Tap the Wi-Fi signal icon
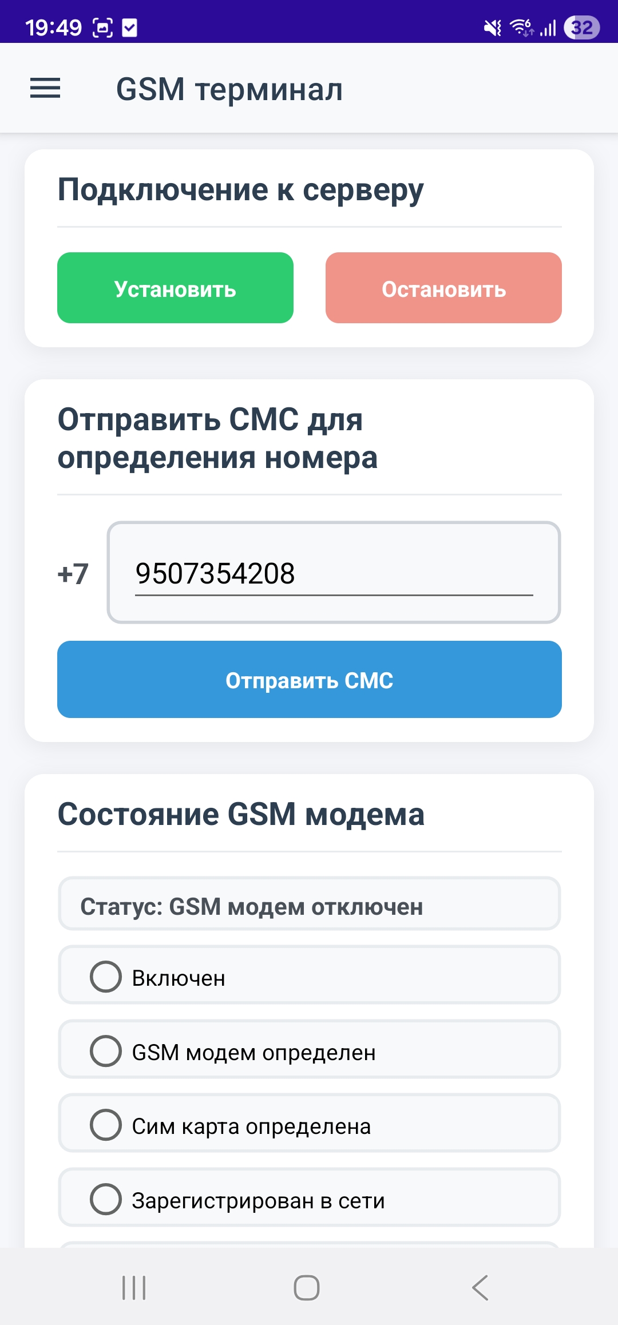 click(521, 27)
